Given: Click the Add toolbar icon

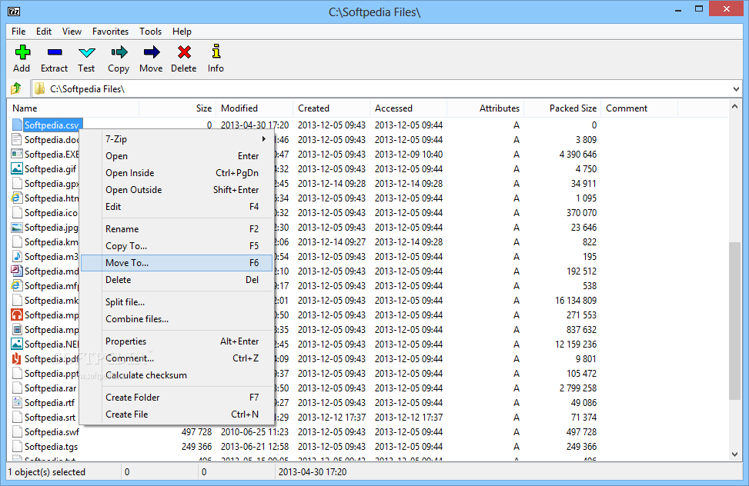Looking at the screenshot, I should (x=22, y=52).
